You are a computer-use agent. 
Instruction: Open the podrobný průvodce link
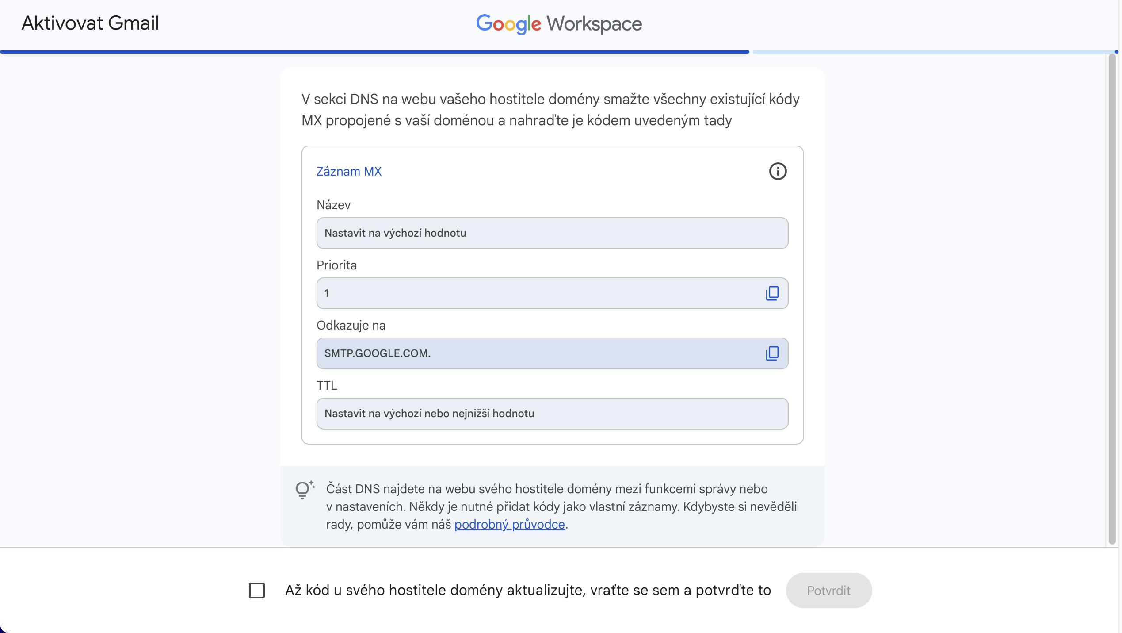509,524
